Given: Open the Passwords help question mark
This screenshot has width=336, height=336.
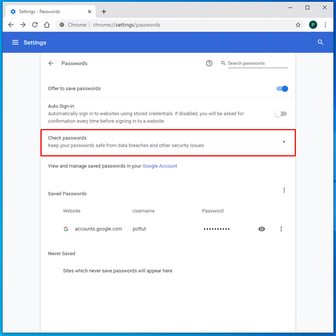Looking at the screenshot, I should coord(209,63).
